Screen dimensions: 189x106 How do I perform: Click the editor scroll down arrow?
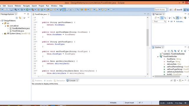148,74
